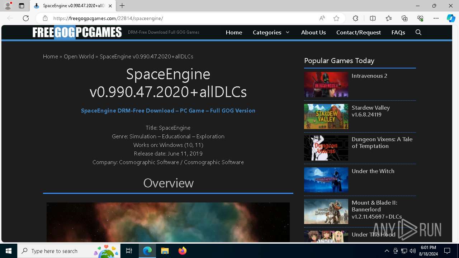Click the Read aloud icon

point(322,18)
